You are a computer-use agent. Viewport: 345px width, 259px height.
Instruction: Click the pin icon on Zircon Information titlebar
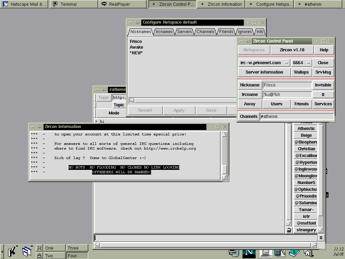[39, 127]
